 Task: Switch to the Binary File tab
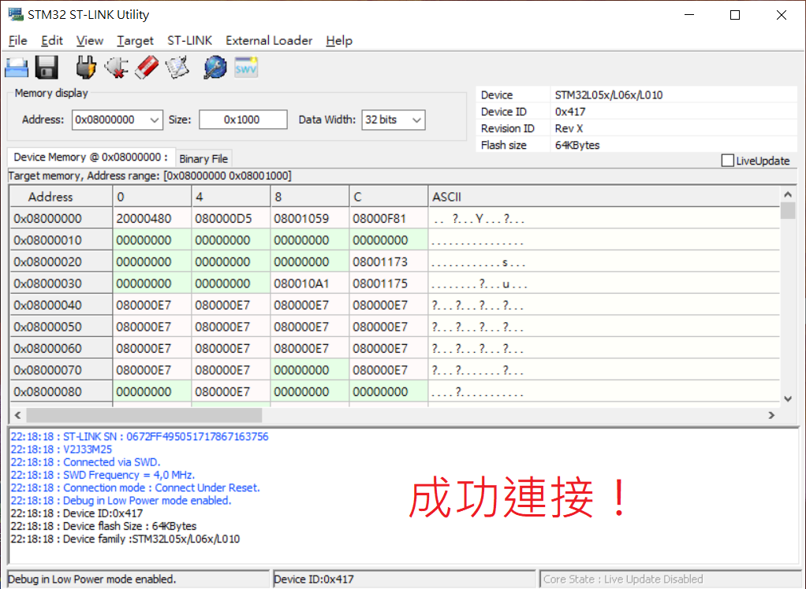pos(203,158)
